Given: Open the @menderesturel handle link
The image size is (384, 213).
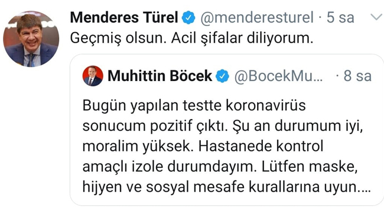Looking at the screenshot, I should click(x=257, y=18).
